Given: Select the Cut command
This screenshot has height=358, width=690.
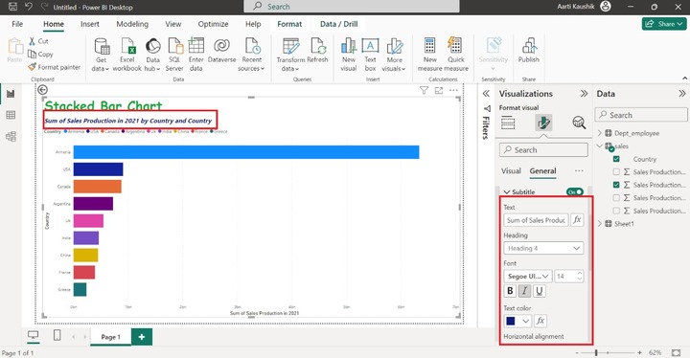Looking at the screenshot, I should (x=38, y=41).
